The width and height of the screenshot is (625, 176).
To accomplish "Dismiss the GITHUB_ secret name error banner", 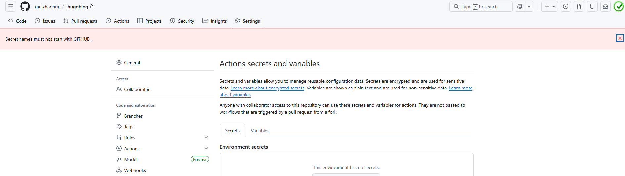I will tap(620, 38).
